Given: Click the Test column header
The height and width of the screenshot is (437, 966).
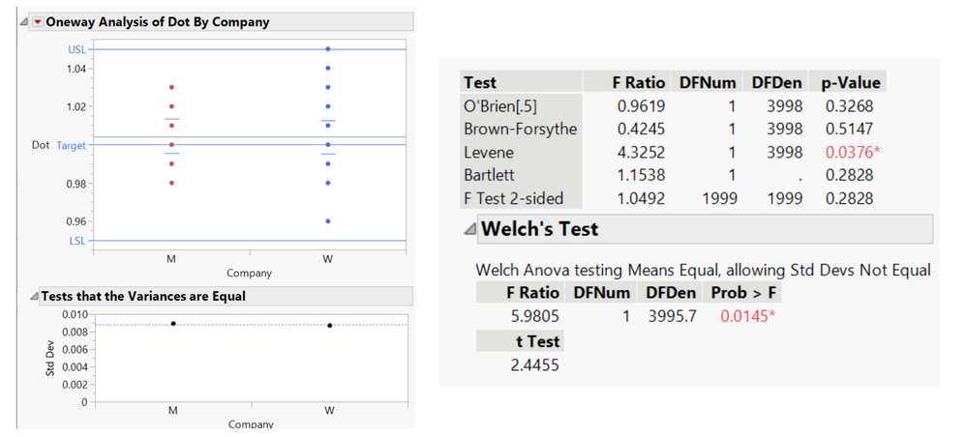Looking at the screenshot, I should (x=480, y=82).
